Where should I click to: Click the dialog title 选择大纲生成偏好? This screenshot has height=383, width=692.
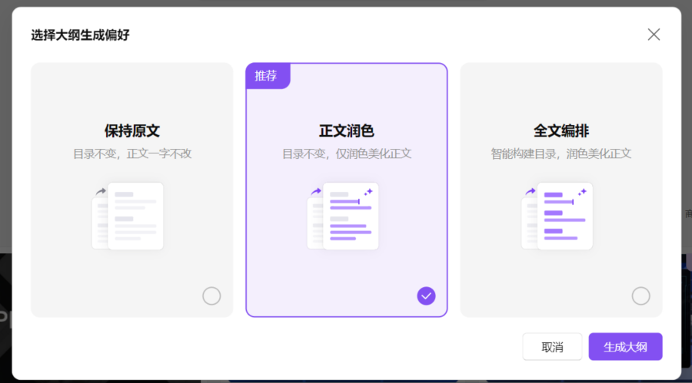(x=80, y=35)
